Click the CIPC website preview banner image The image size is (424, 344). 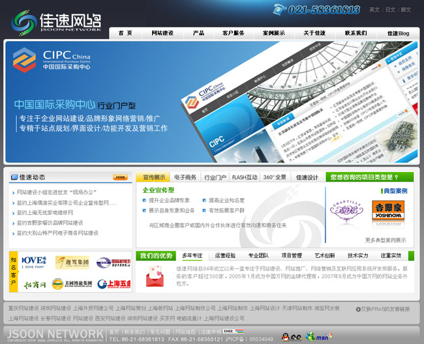pos(299,102)
